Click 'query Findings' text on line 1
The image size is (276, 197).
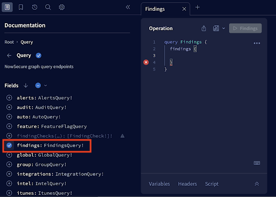click(183, 42)
